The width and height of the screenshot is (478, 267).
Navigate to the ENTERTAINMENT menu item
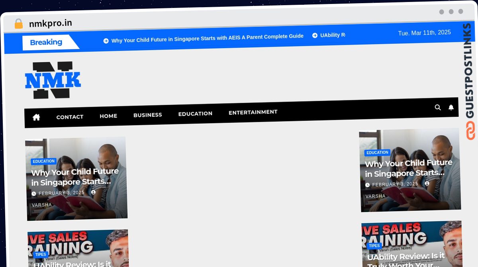point(253,112)
